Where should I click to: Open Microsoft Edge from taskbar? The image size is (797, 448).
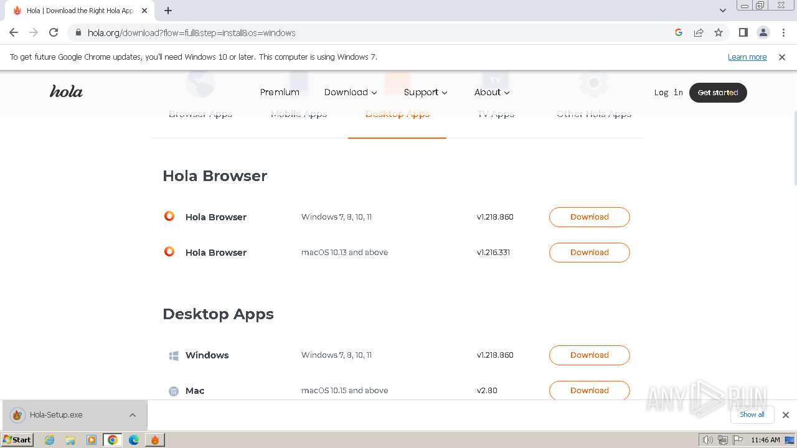(x=134, y=440)
